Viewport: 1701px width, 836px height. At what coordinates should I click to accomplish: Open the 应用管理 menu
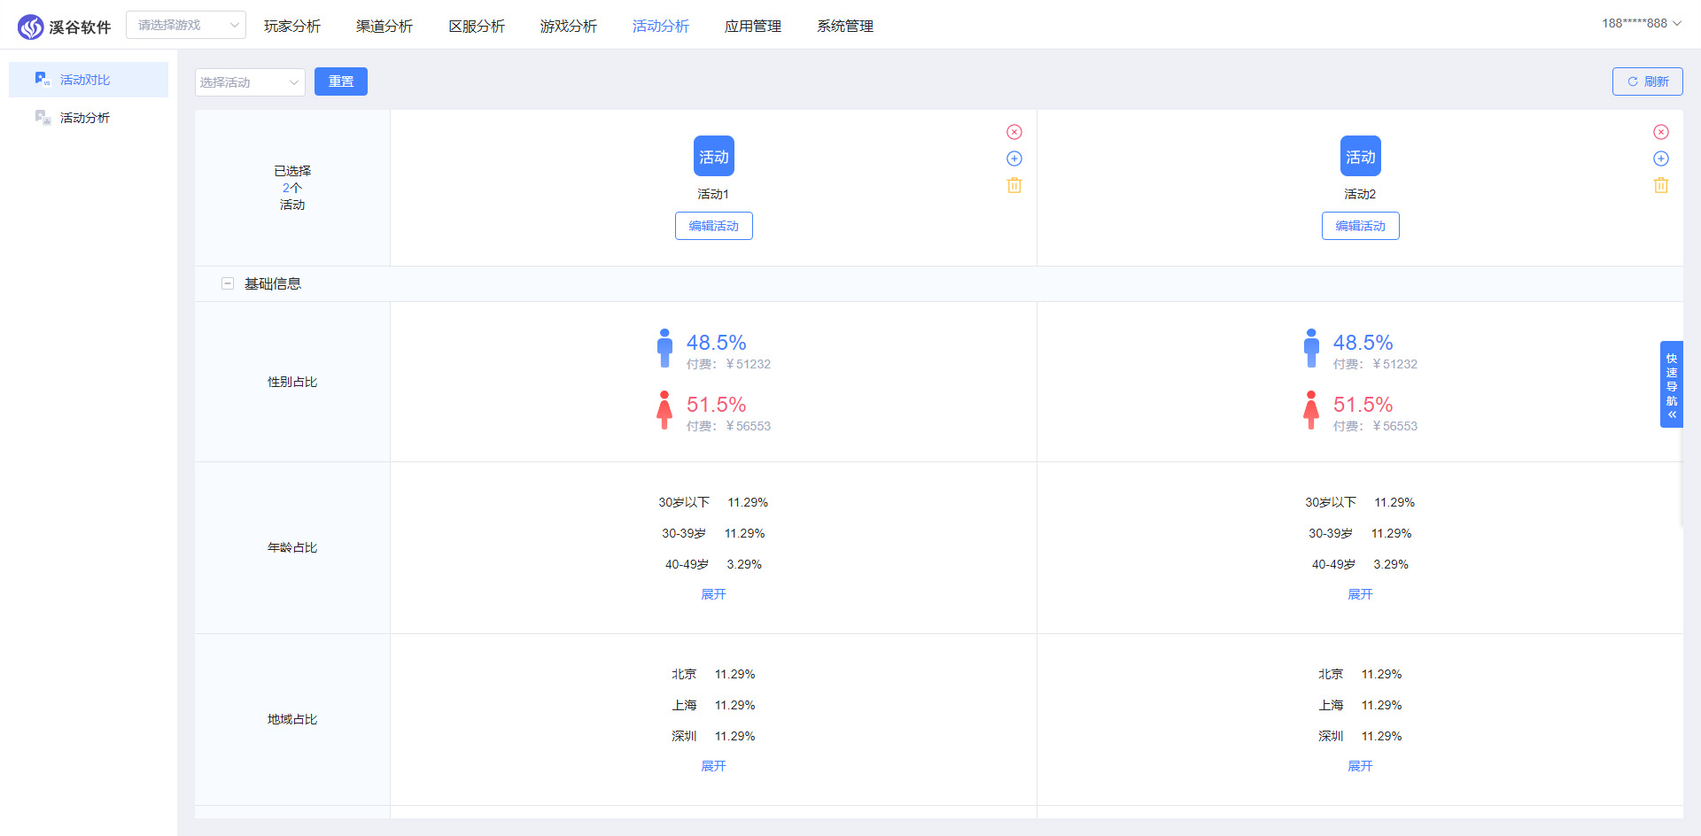point(753,27)
